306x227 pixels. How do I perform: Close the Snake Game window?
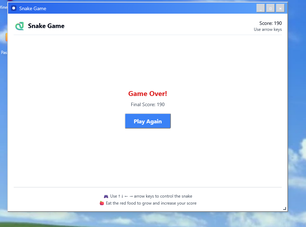click(280, 8)
